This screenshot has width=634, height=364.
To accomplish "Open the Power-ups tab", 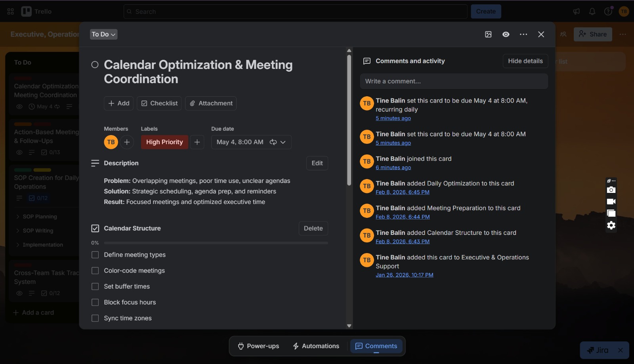I will pos(258,346).
